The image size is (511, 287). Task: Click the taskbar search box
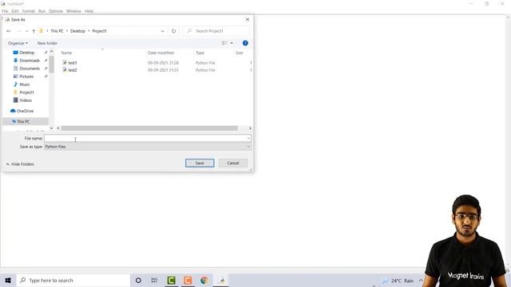pyautogui.click(x=73, y=280)
